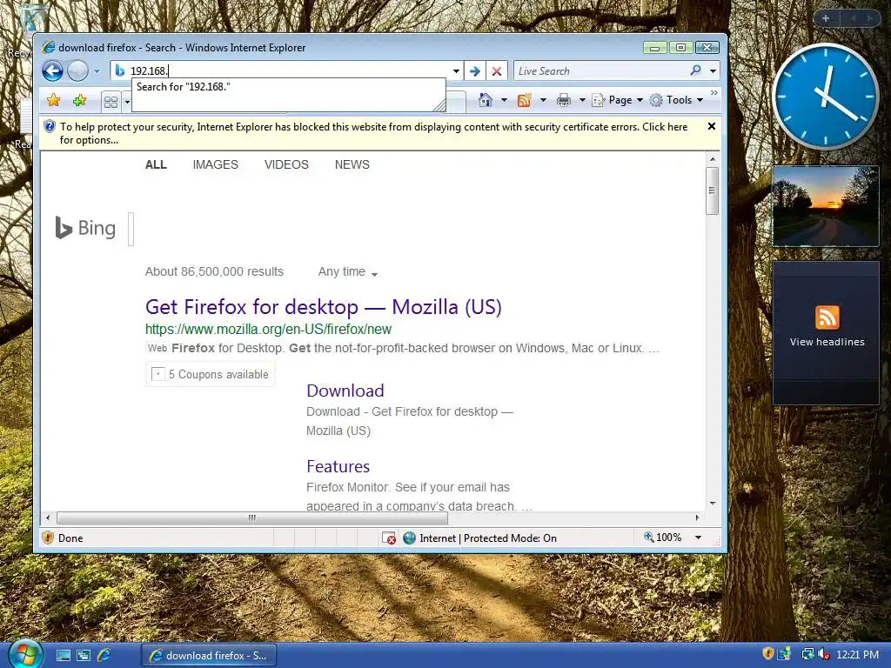This screenshot has height=668, width=891.
Task: Click into the Live Search box
Action: click(x=600, y=71)
